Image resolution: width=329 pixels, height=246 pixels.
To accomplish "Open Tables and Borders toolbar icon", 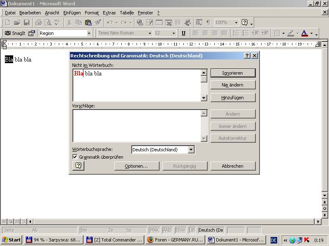I will click(150, 23).
